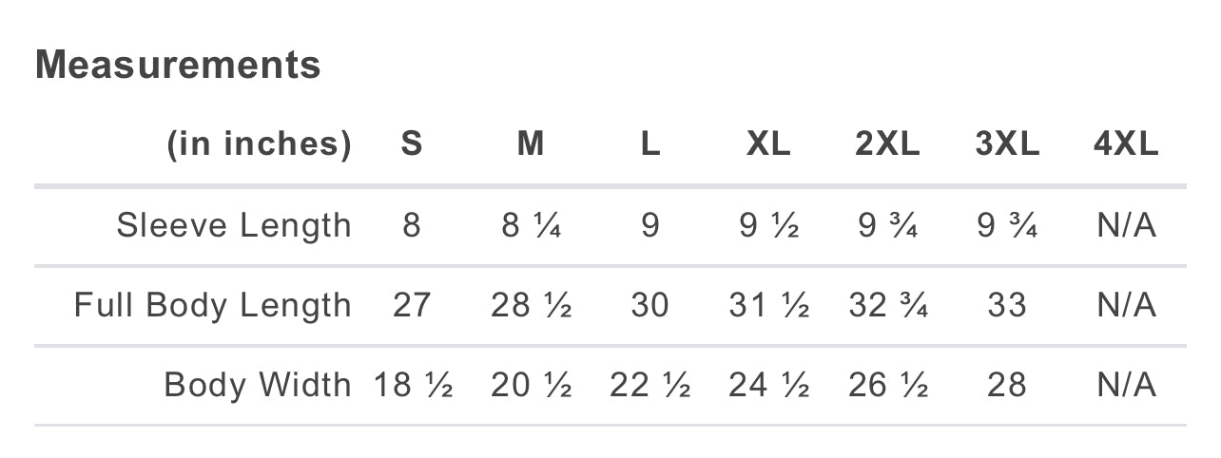Image resolution: width=1221 pixels, height=458 pixels.
Task: Click Sleeve Length value for size S
Action: tap(411, 226)
